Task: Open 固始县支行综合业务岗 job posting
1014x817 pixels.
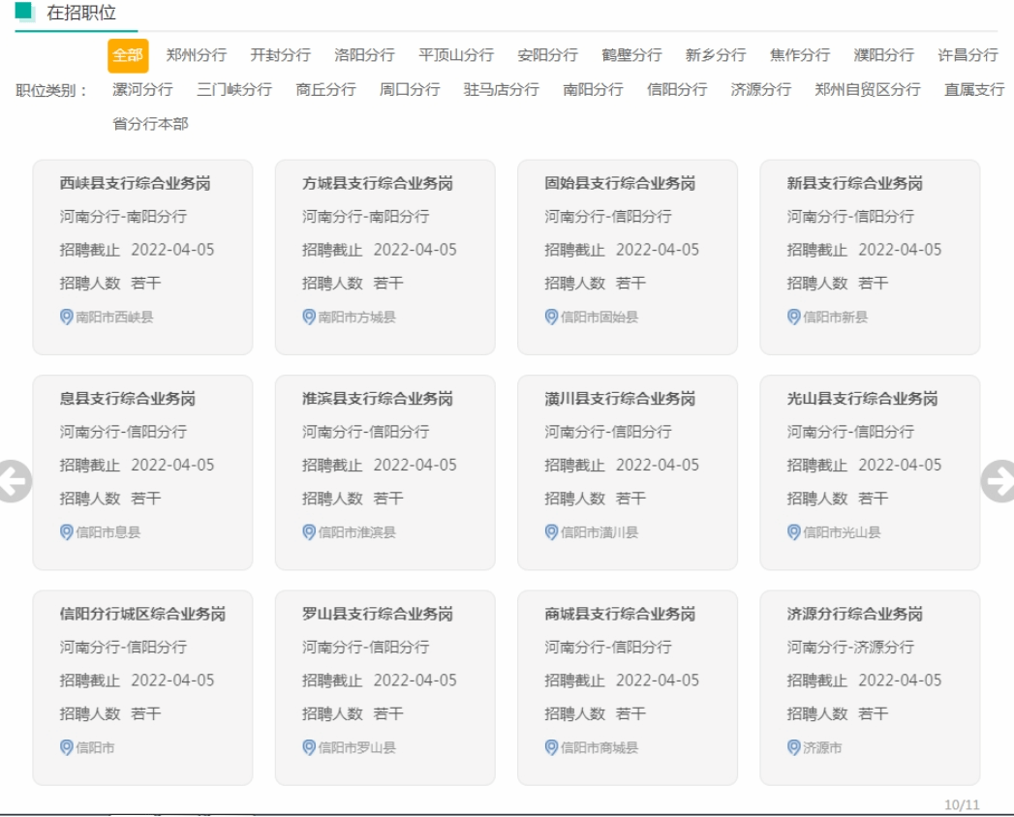Action: click(x=620, y=184)
